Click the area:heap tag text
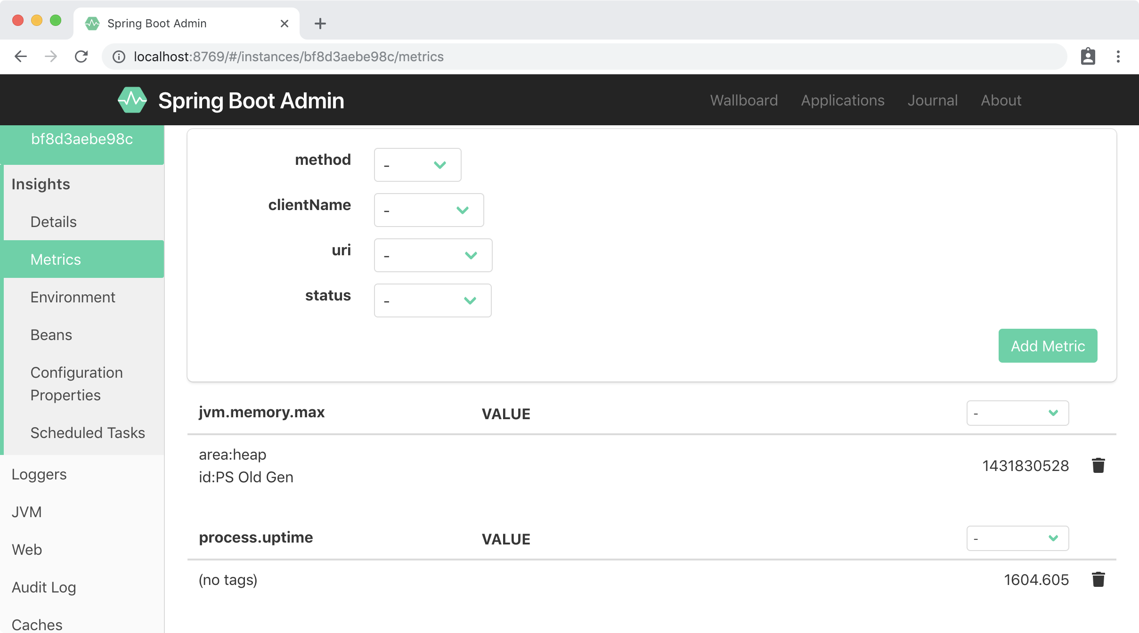 (232, 454)
